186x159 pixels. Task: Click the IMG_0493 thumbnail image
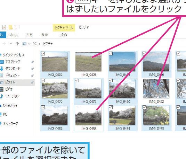[x=156, y=116]
